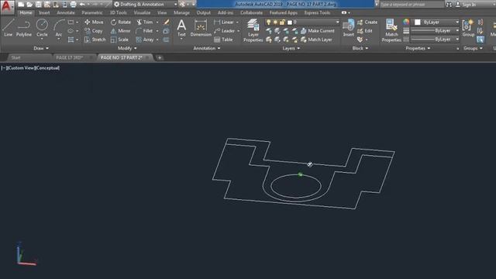This screenshot has width=496, height=279.
Task: Click the Rectangle tool icon
Action: tap(71, 22)
